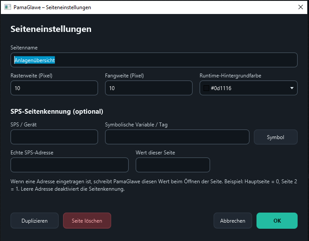The width and height of the screenshot is (309, 241).
Task: Click the Symbolische Variable / Tag field
Action: [x=177, y=137]
